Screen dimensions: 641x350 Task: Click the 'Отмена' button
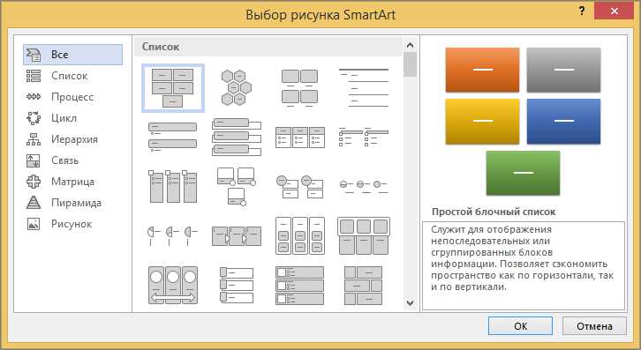click(594, 326)
